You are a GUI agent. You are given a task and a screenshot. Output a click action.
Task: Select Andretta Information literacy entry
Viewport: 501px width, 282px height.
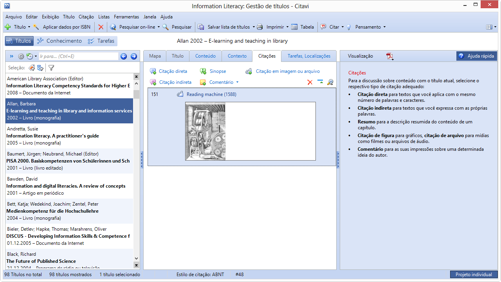69,136
